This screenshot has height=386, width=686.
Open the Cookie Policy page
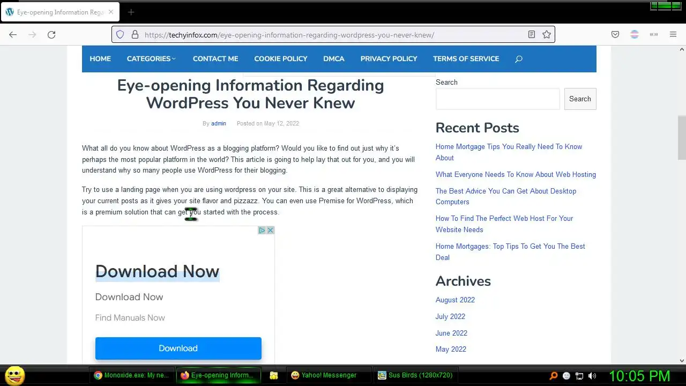pos(281,59)
